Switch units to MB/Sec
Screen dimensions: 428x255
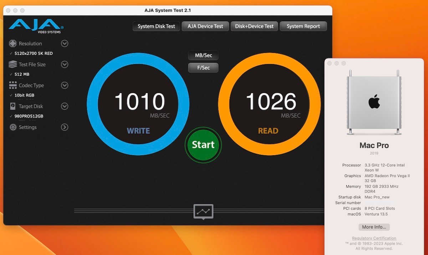pos(203,56)
